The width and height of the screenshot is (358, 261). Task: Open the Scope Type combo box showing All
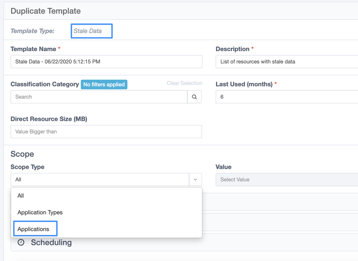pyautogui.click(x=100, y=180)
